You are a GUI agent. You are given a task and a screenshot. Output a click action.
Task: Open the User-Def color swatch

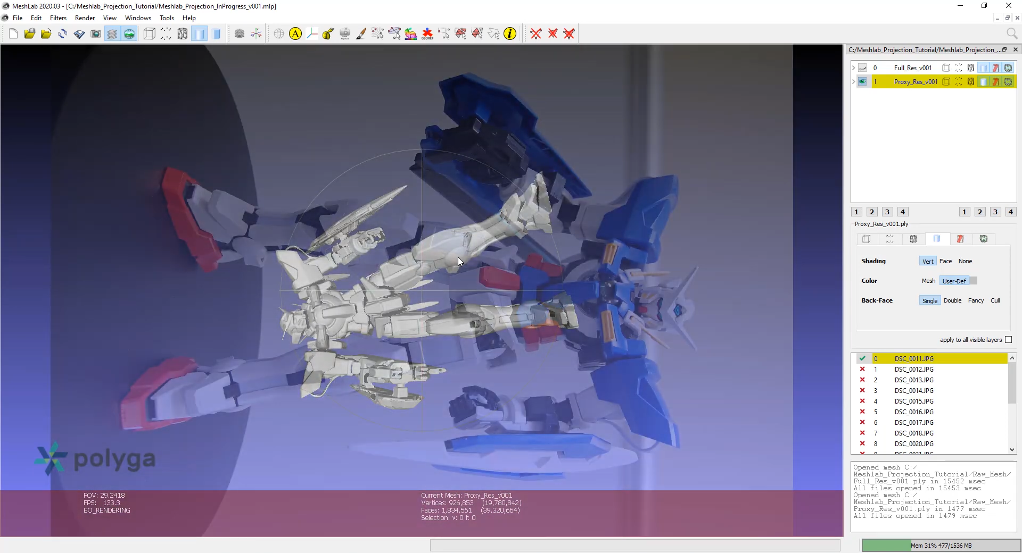[973, 281]
